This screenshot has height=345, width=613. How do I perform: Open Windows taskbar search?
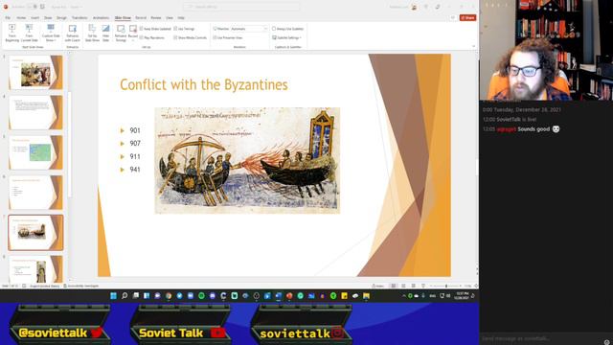point(125,296)
